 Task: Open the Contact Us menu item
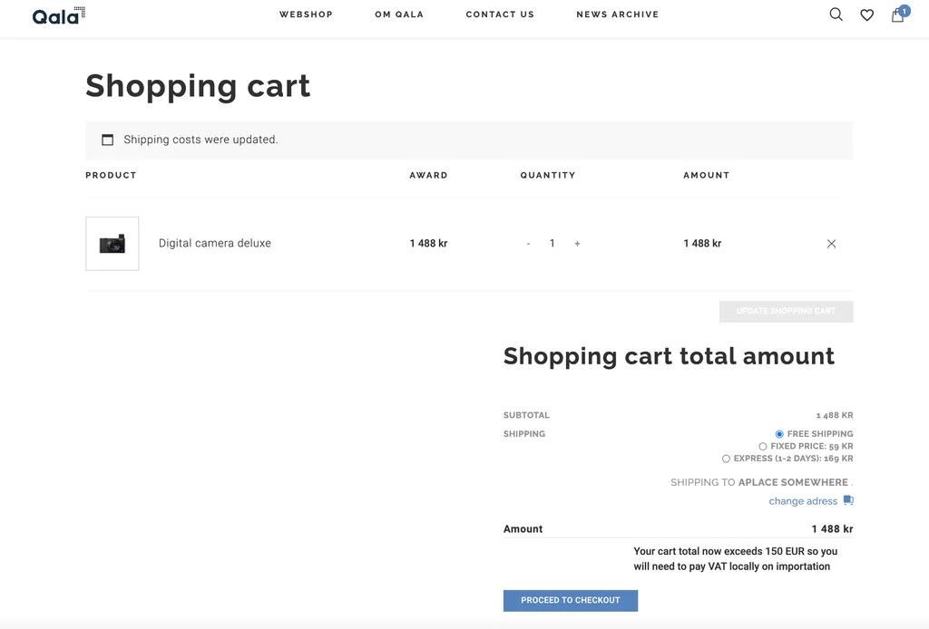tap(500, 15)
